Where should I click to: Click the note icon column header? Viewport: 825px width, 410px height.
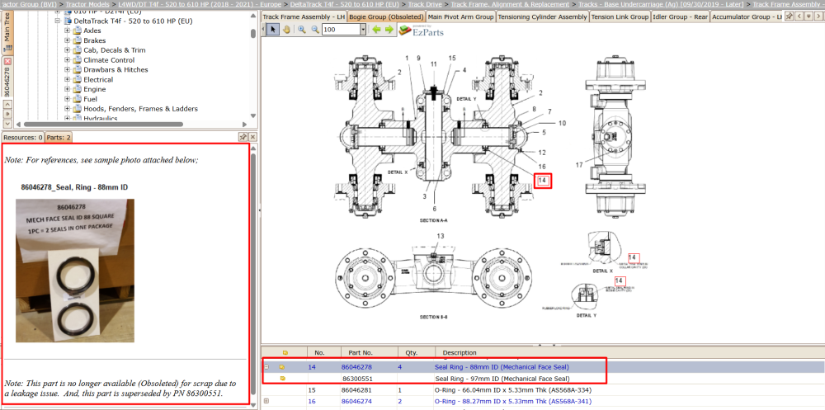coord(285,352)
